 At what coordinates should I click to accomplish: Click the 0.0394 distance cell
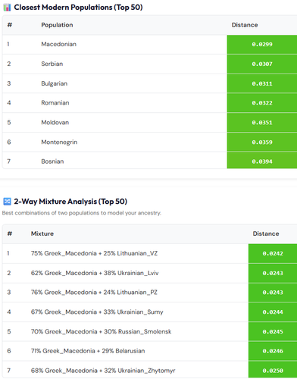[262, 161]
